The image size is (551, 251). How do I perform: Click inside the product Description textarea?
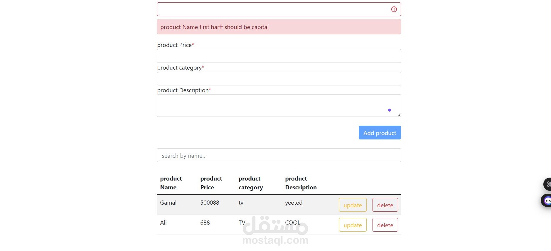279,105
